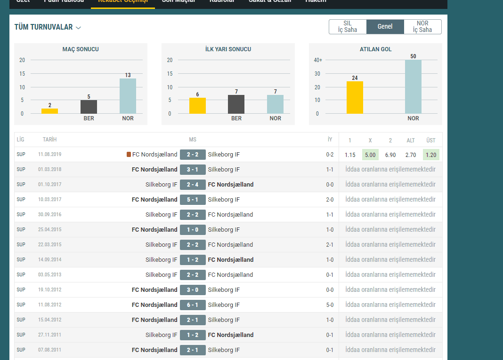Click the BER bar labeled 5 in Maç Sonucu
The height and width of the screenshot is (360, 503).
(89, 107)
